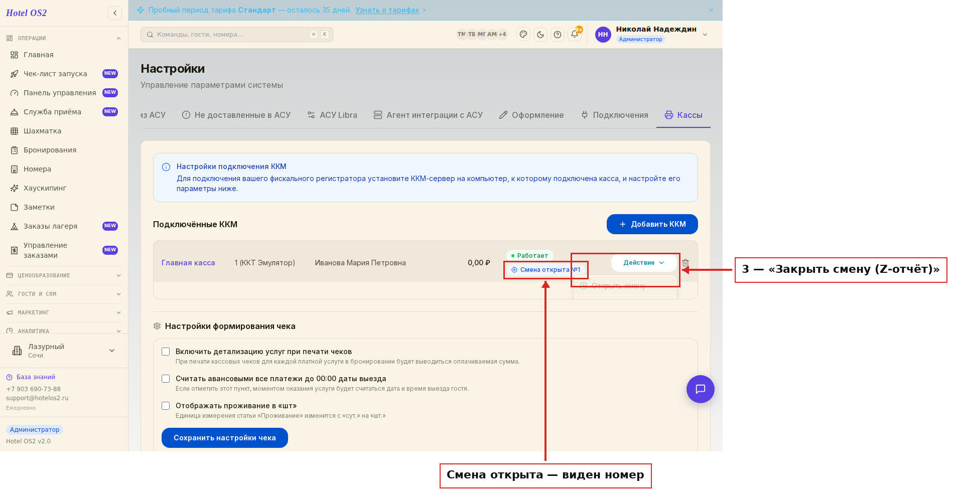This screenshot has width=959, height=500.
Task: Go to Служба приёма
Action: point(64,112)
